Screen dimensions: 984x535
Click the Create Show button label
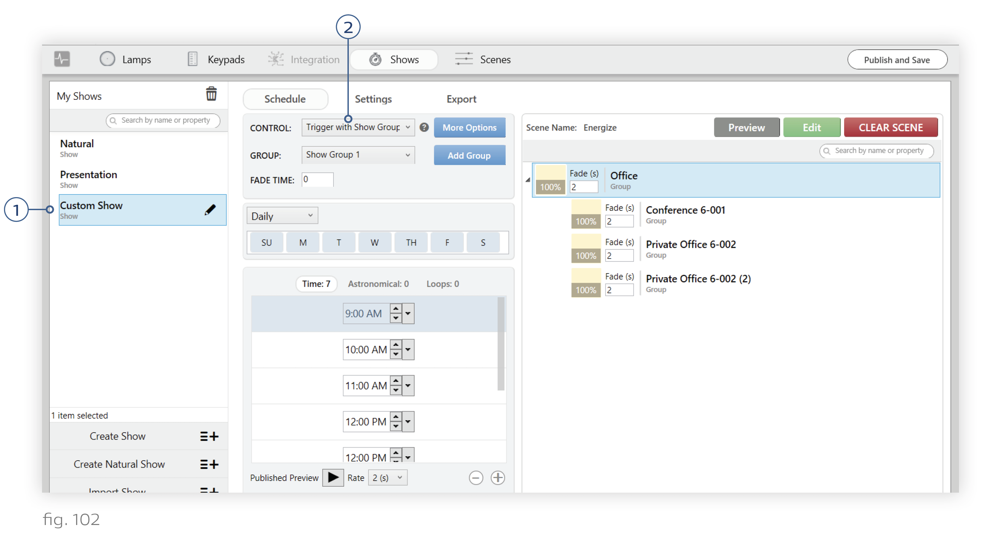click(117, 436)
